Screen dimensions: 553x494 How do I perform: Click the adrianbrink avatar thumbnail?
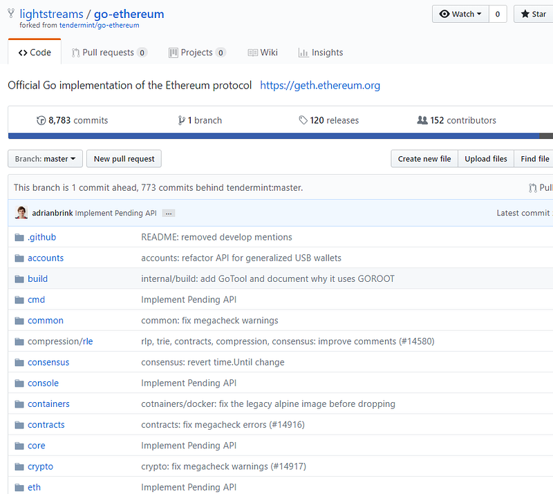(21, 213)
